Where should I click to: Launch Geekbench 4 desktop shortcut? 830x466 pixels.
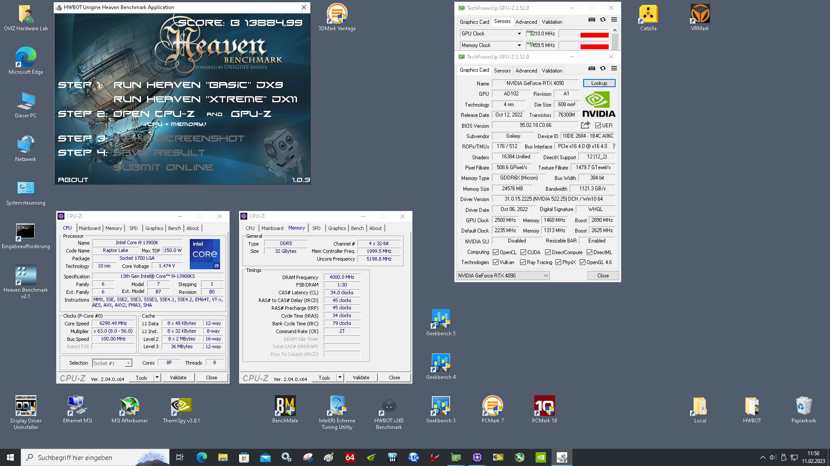pos(441,366)
